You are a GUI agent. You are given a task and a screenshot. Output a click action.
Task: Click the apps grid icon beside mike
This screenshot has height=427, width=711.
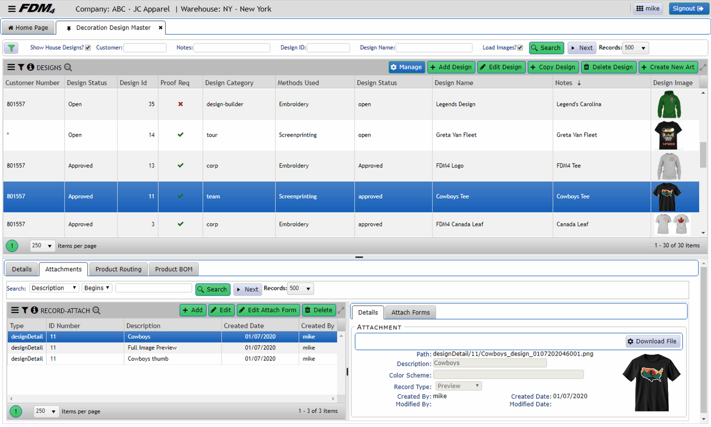639,9
